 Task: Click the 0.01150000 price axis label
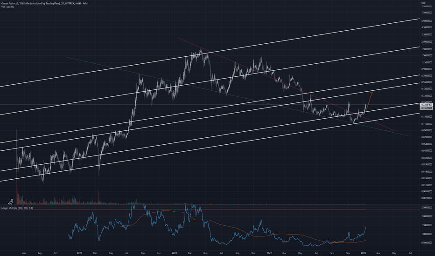(x=427, y=185)
